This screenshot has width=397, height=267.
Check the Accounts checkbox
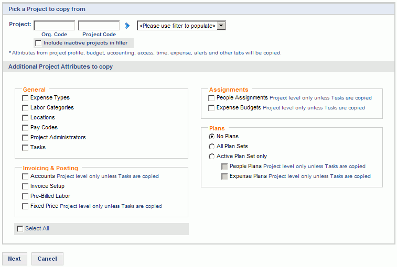coord(25,176)
